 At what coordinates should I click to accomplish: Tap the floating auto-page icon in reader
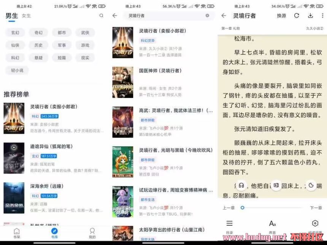click(x=276, y=185)
